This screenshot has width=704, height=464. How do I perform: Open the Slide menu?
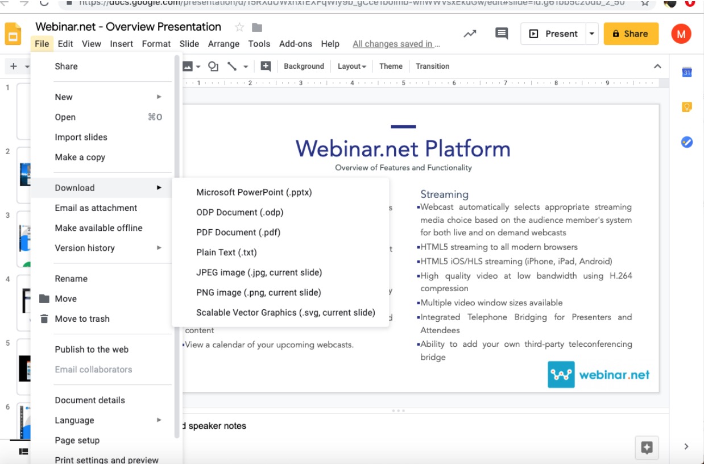click(189, 44)
